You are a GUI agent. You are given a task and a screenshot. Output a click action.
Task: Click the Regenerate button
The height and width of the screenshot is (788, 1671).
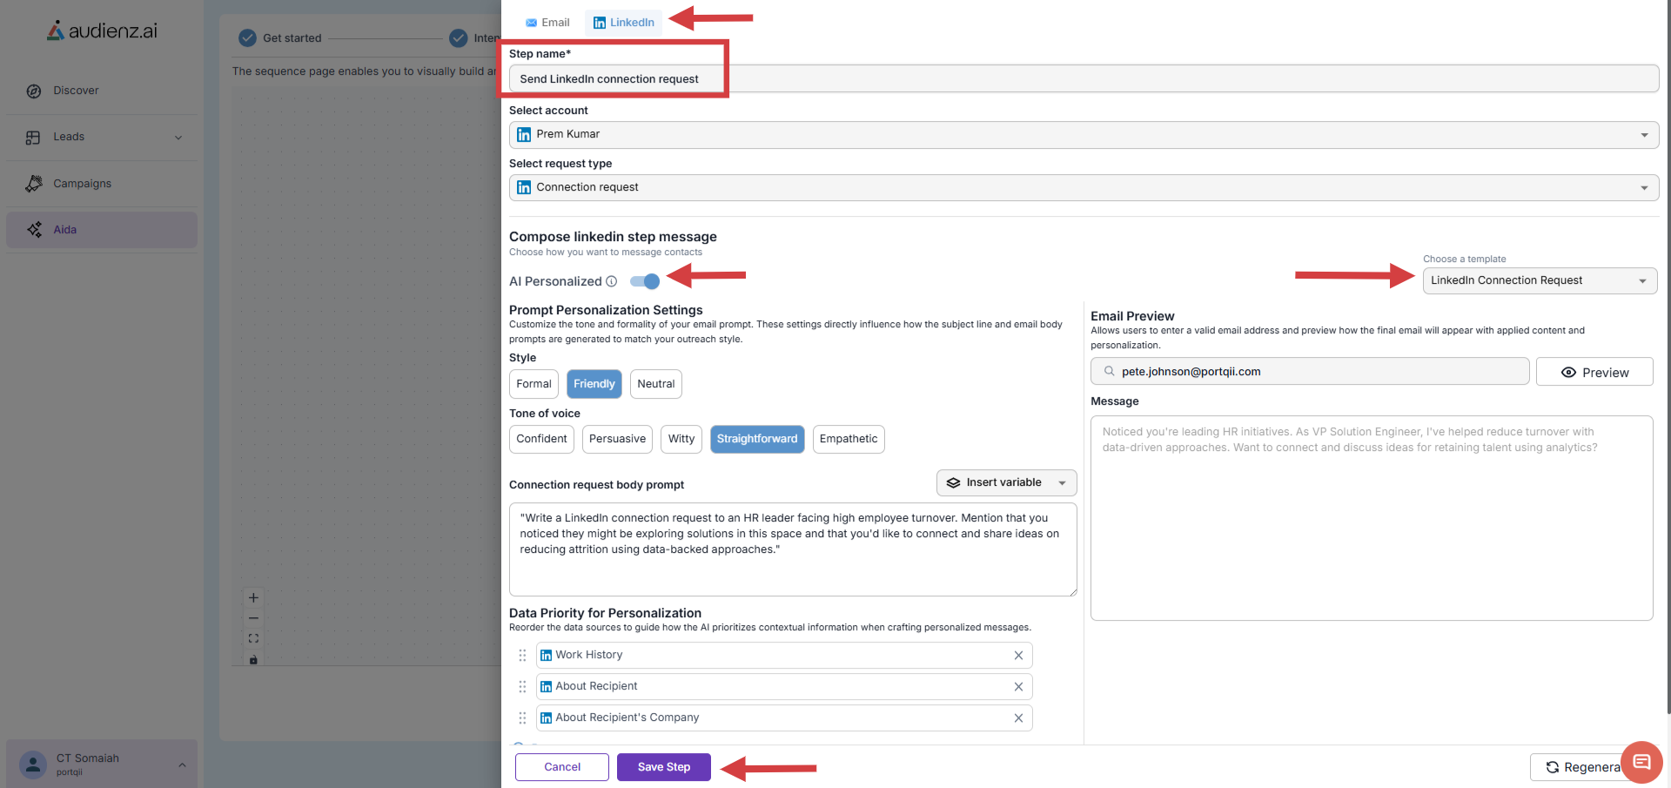[x=1583, y=767]
